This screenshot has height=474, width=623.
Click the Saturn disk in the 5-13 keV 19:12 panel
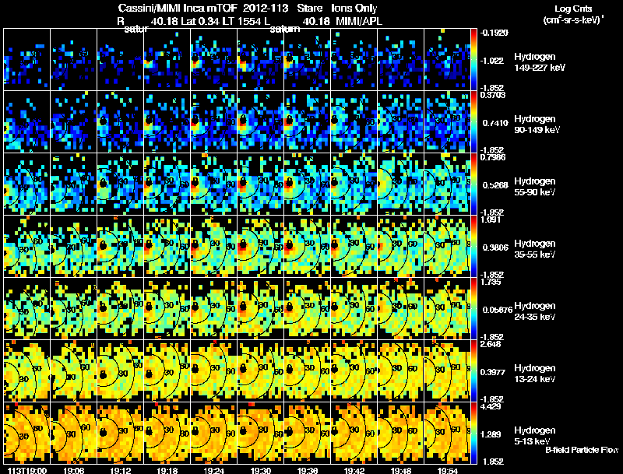[104, 432]
